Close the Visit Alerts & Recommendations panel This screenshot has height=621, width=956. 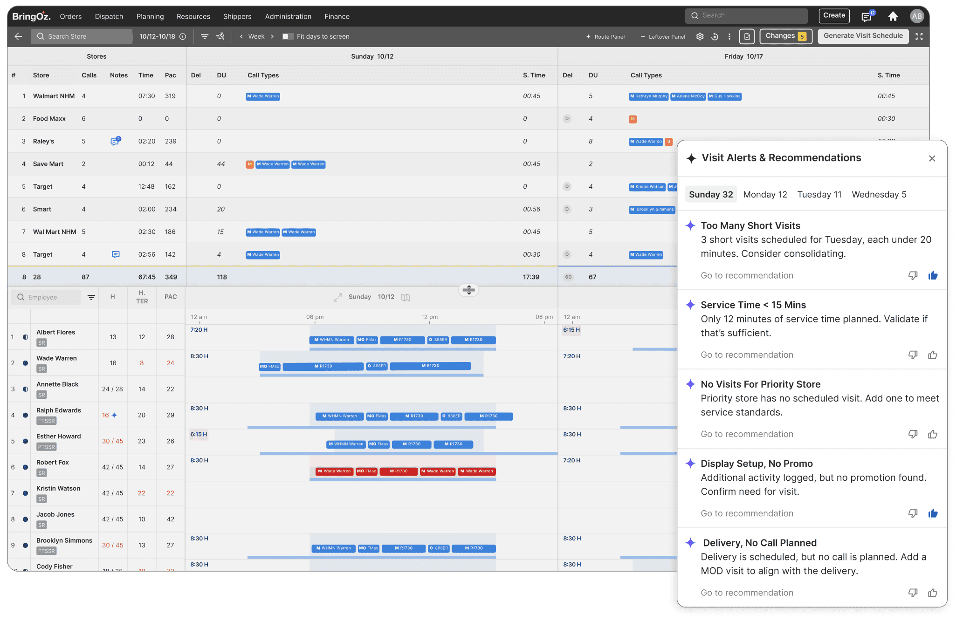(932, 158)
